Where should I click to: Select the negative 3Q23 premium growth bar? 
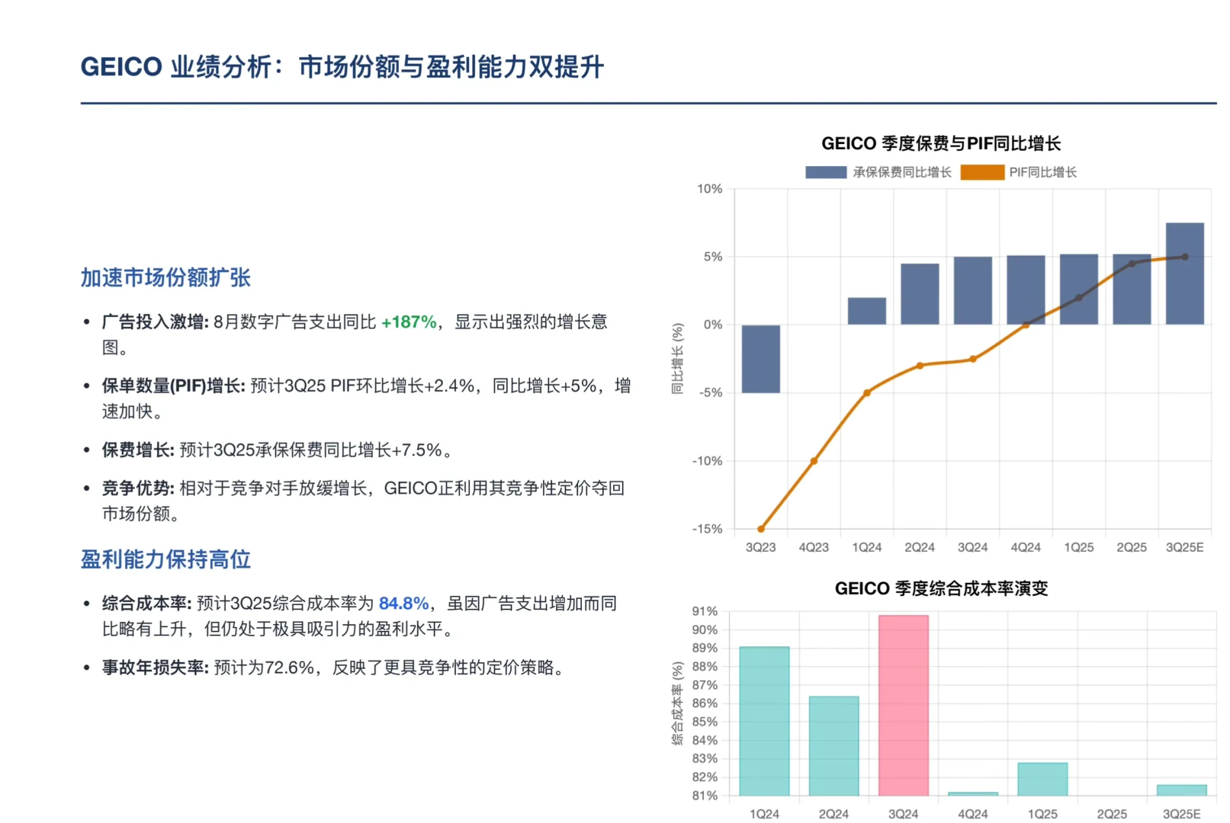click(x=761, y=359)
